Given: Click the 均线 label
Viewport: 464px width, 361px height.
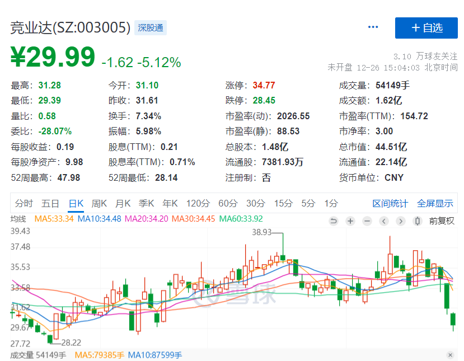Looking at the screenshot, I should coord(18,219).
